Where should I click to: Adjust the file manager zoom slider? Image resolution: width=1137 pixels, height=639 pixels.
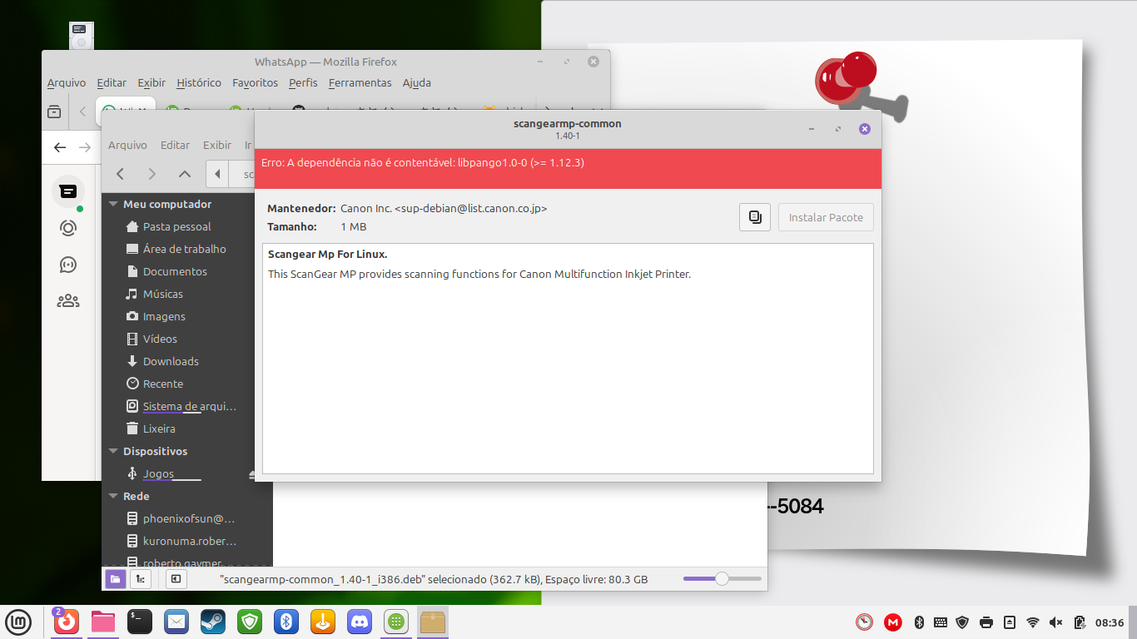click(x=722, y=579)
